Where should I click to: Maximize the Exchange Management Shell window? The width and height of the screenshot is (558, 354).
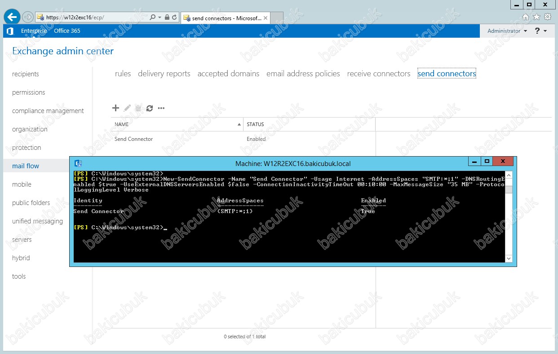point(487,161)
